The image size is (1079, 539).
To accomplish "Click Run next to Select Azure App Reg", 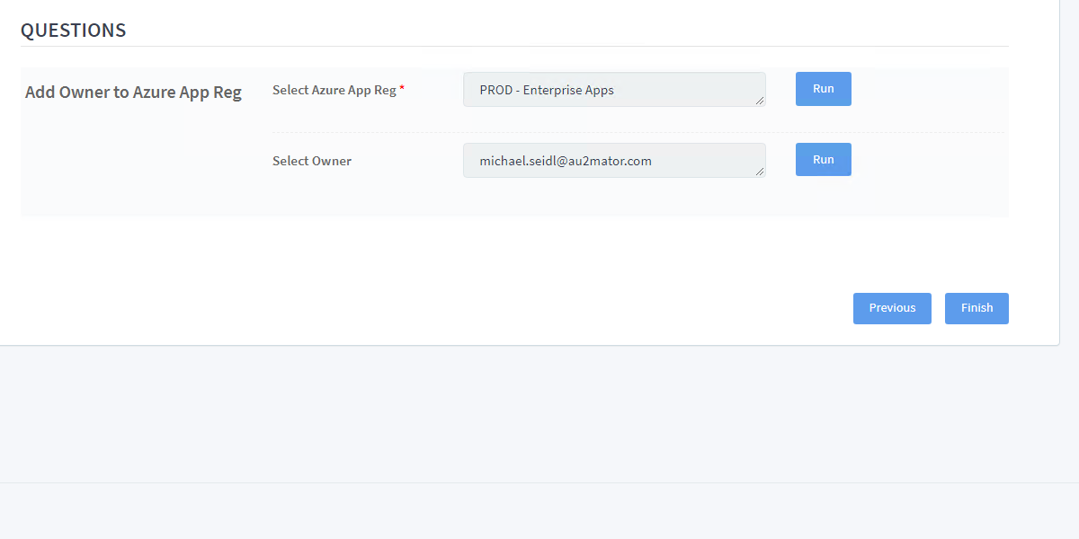I will pos(823,89).
